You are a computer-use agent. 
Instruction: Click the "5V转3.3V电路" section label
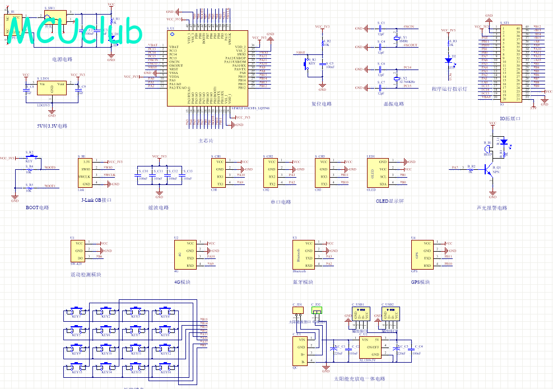[52, 126]
